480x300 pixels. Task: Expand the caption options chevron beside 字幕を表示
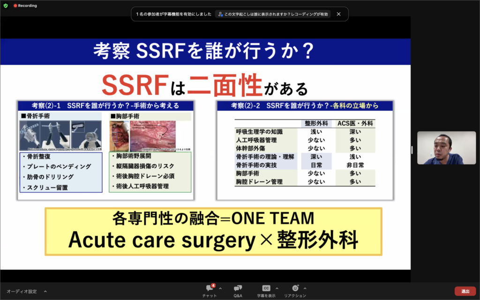[x=277, y=288]
